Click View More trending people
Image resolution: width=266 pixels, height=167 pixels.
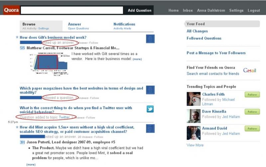pyautogui.click(x=195, y=145)
